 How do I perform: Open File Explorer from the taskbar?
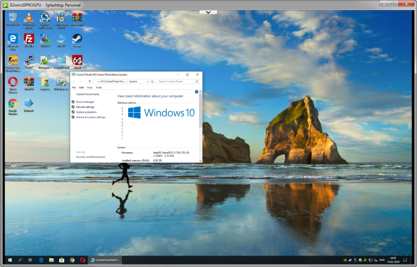(x=51, y=260)
